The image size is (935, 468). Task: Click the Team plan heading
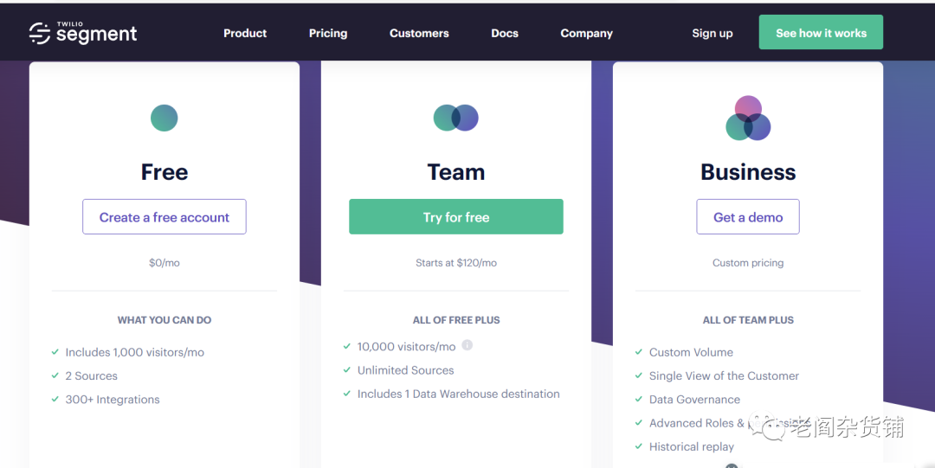point(455,172)
